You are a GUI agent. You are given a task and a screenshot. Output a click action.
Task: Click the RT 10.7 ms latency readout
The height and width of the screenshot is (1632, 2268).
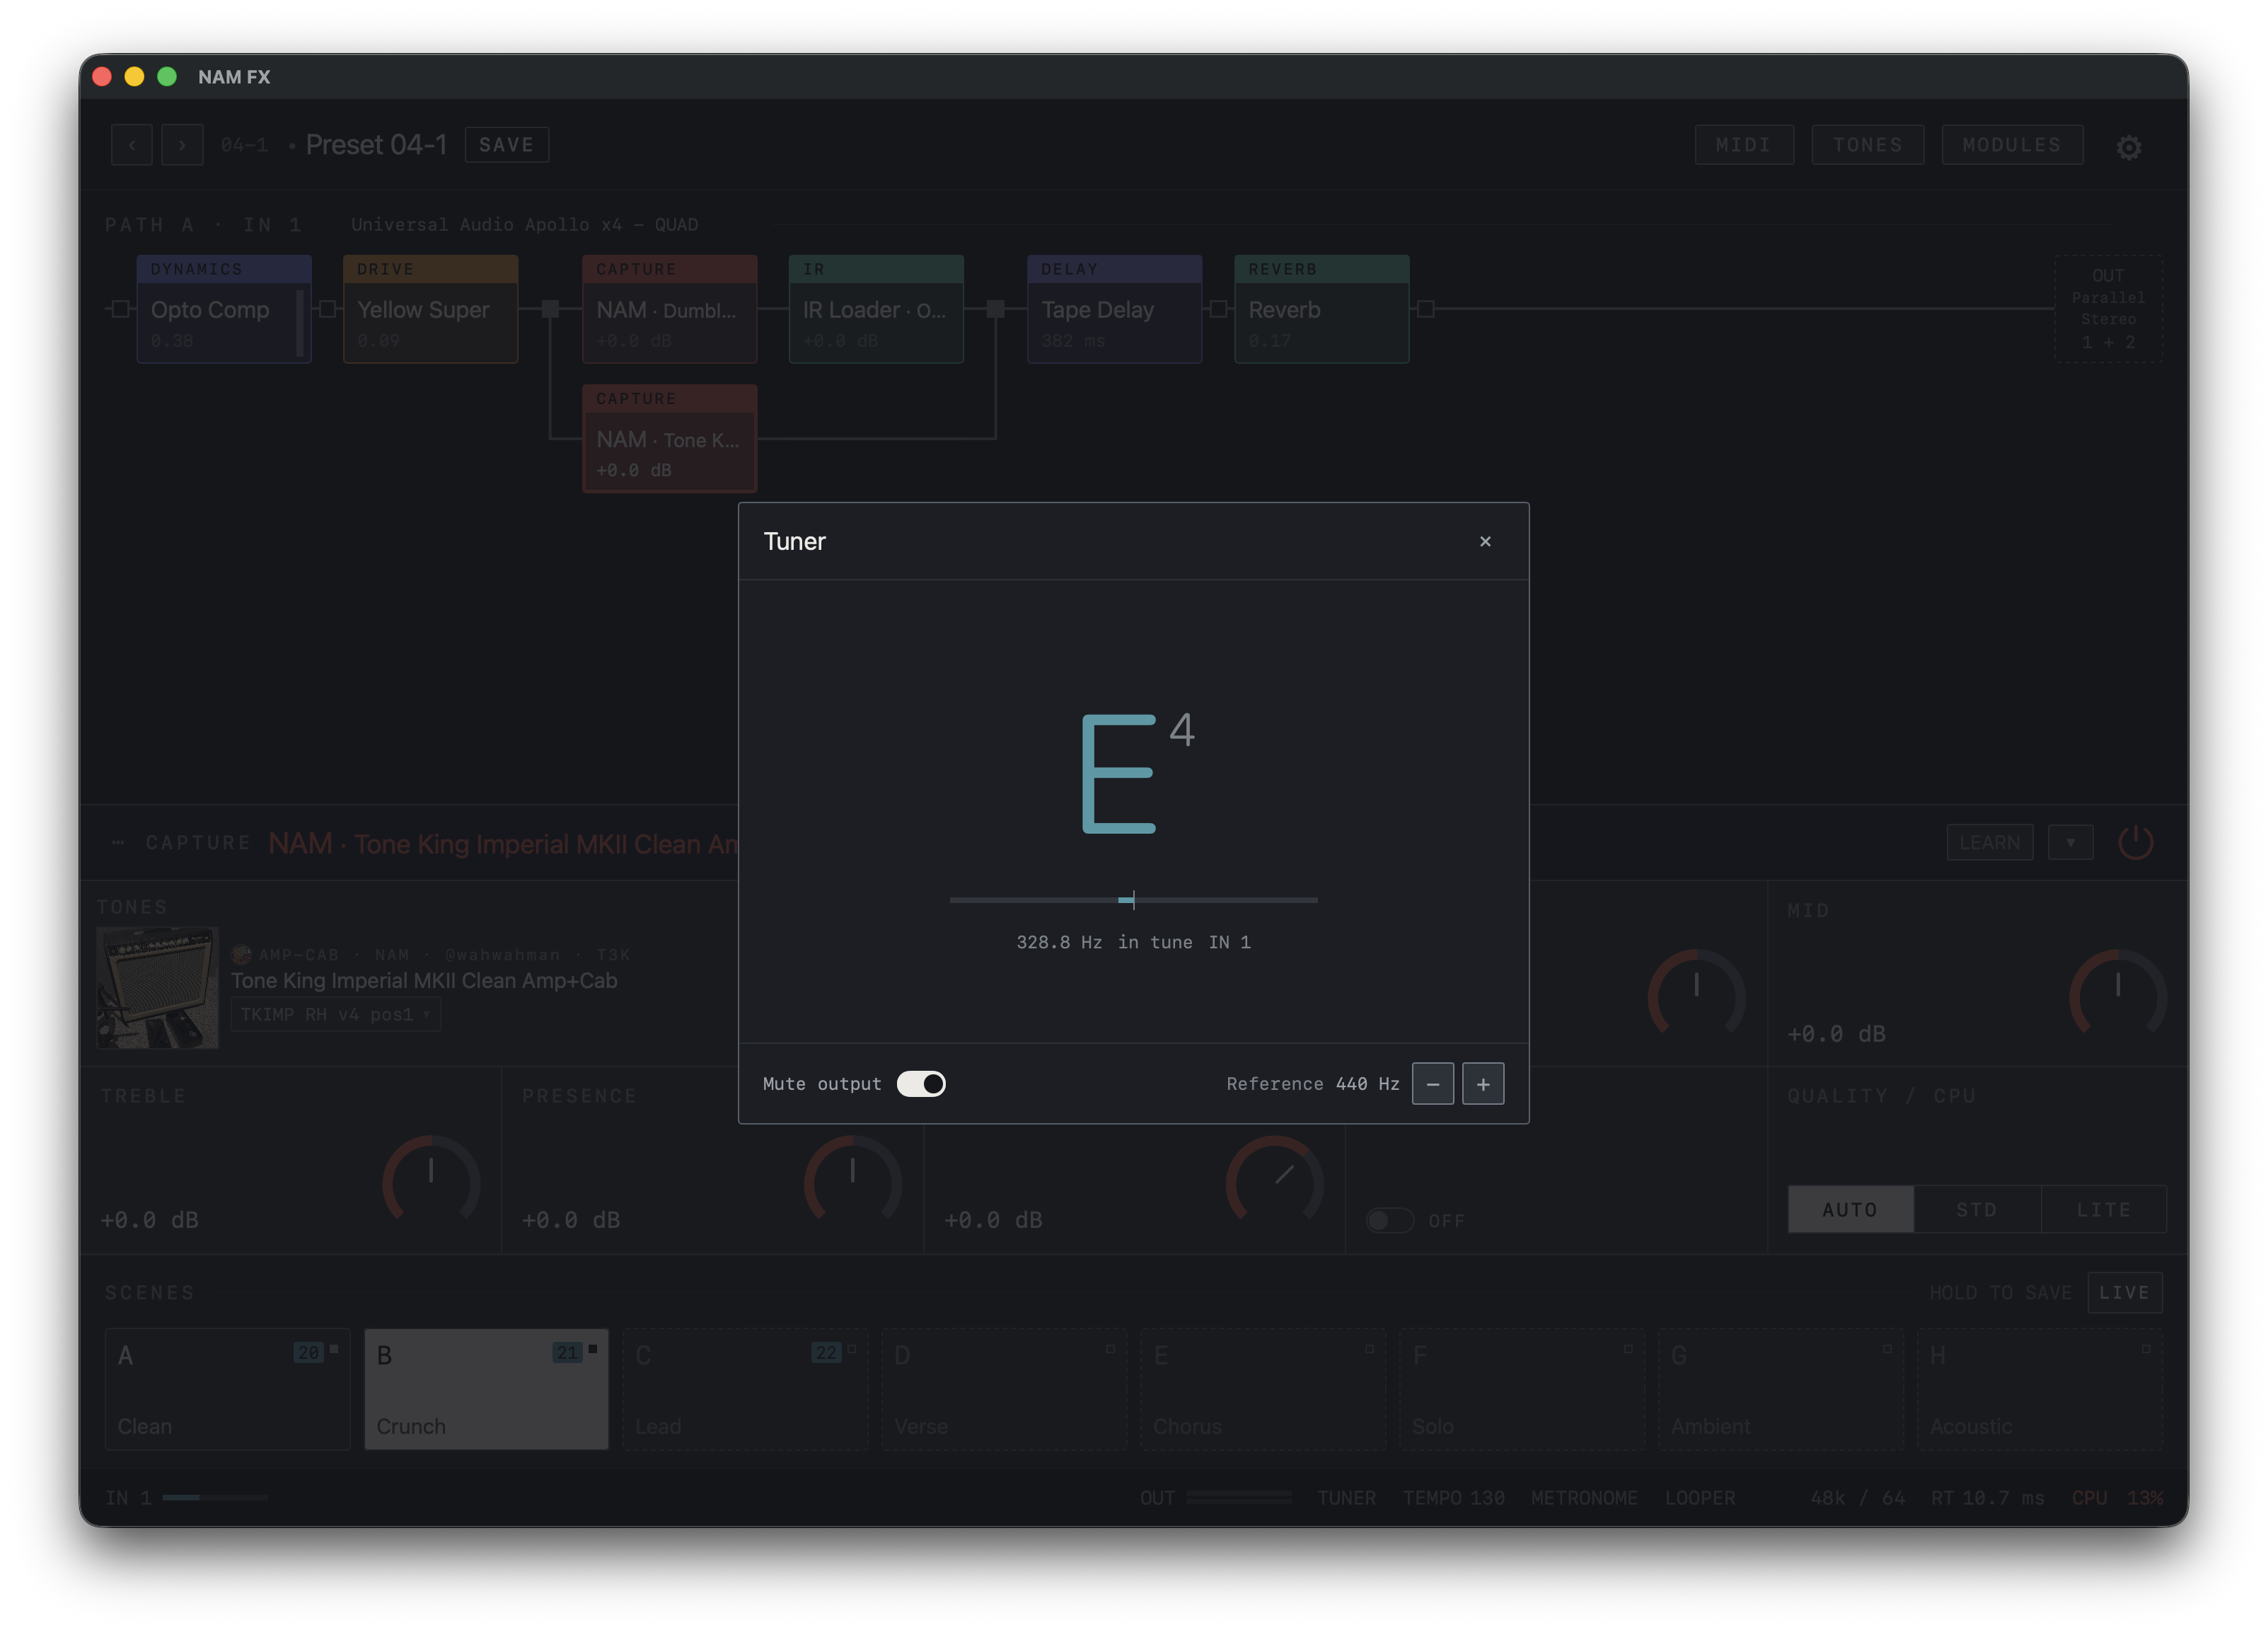(x=1987, y=1498)
